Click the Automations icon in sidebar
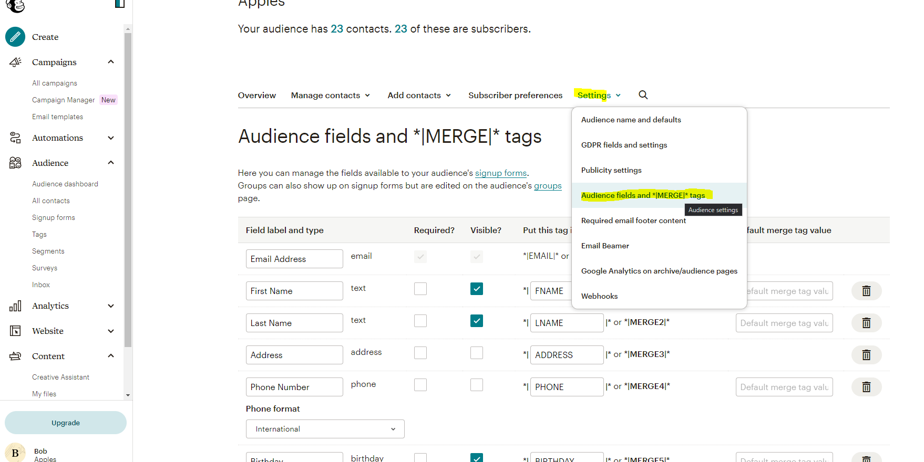This screenshot has width=924, height=462. click(x=15, y=138)
